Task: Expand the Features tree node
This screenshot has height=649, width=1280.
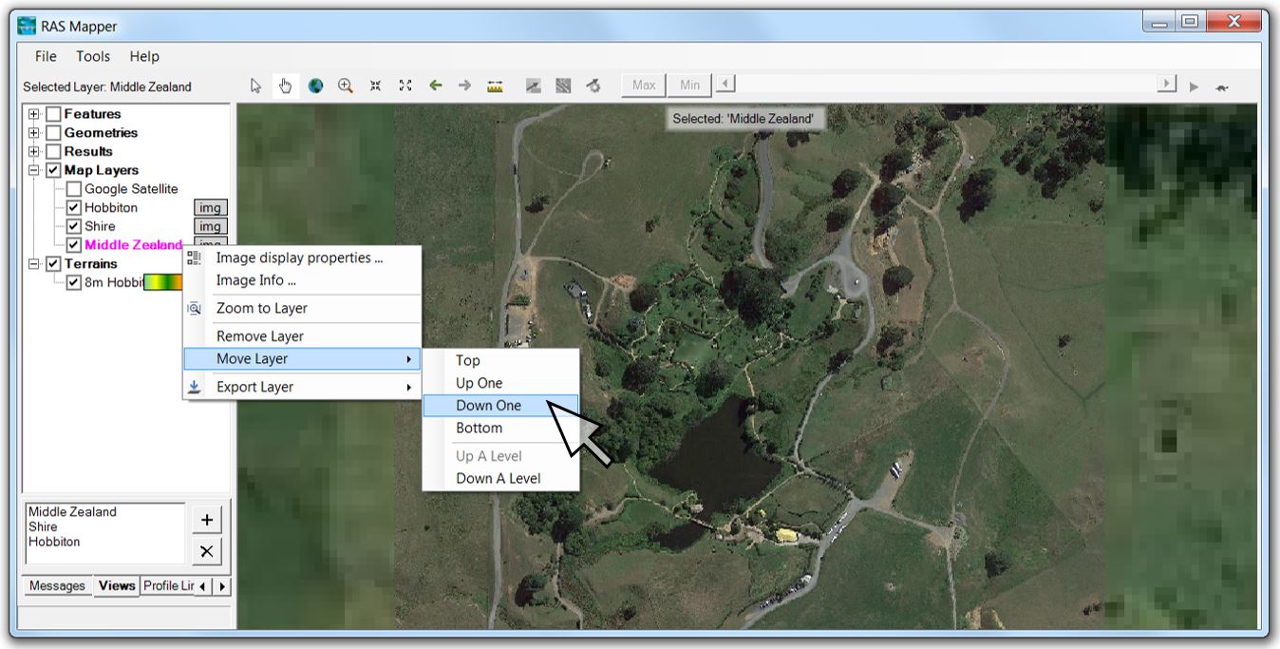Action: pyautogui.click(x=34, y=114)
